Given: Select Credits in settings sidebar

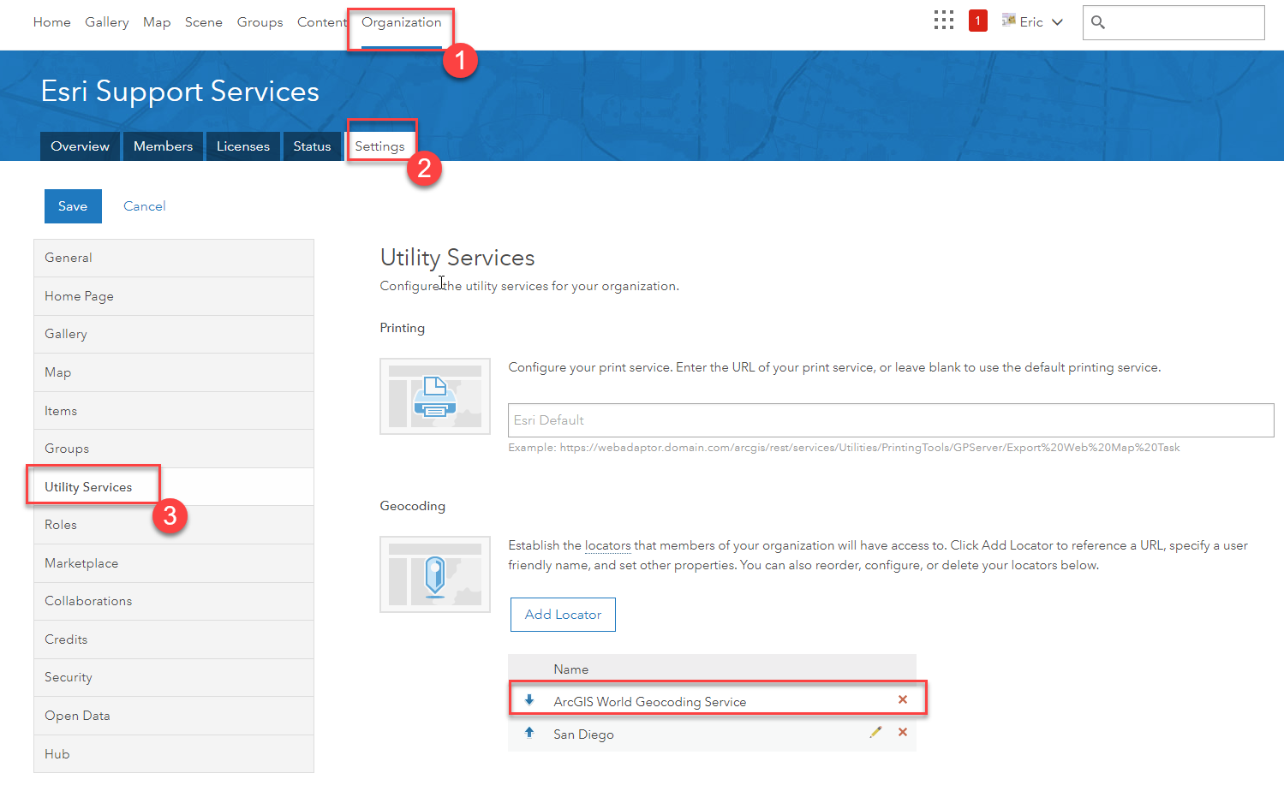Looking at the screenshot, I should (174, 639).
